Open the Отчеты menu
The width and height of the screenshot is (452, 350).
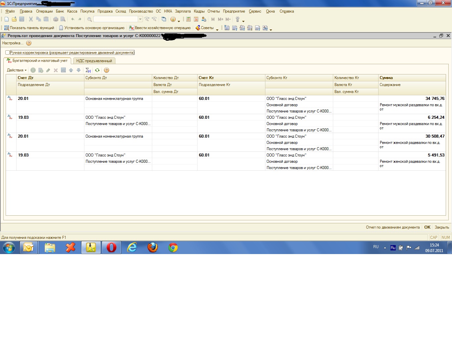(213, 11)
